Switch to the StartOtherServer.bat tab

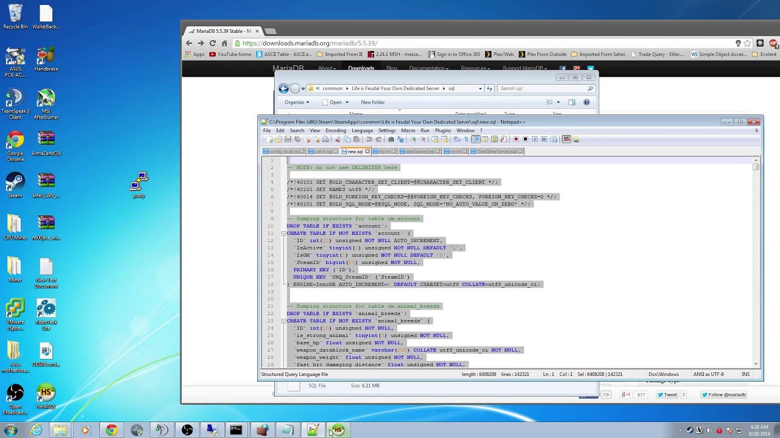(496, 151)
